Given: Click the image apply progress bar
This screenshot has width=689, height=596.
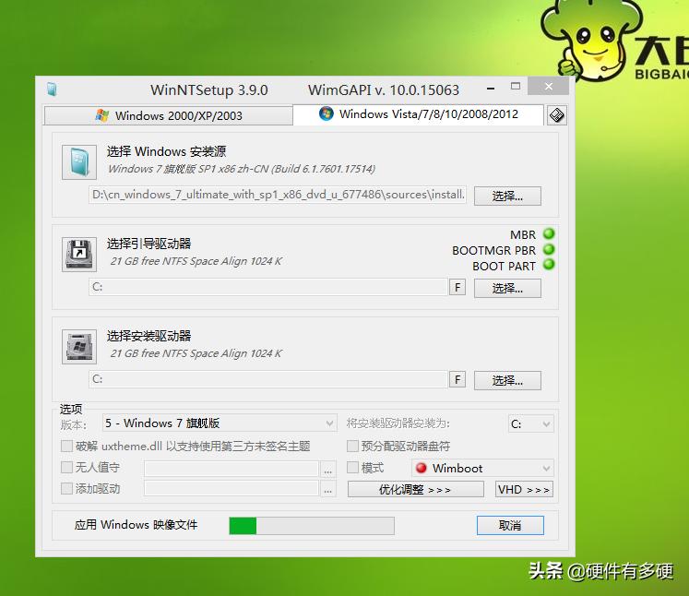Looking at the screenshot, I should click(x=312, y=526).
